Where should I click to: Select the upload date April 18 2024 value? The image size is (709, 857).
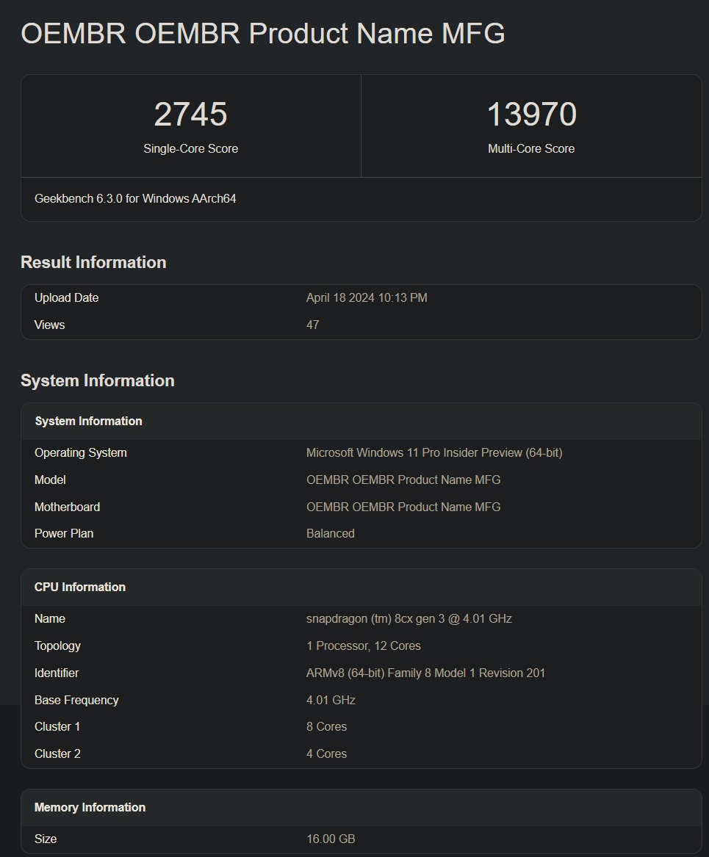click(367, 298)
